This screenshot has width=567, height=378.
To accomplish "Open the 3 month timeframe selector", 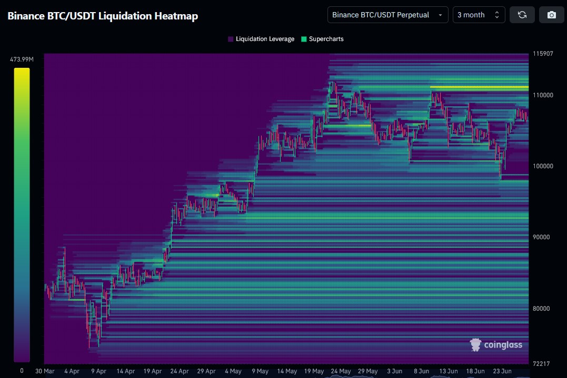I will click(479, 15).
